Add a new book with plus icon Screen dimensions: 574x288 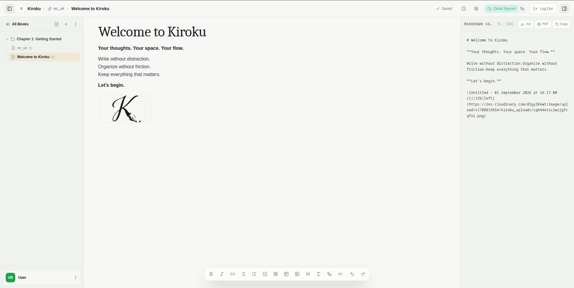click(x=66, y=24)
